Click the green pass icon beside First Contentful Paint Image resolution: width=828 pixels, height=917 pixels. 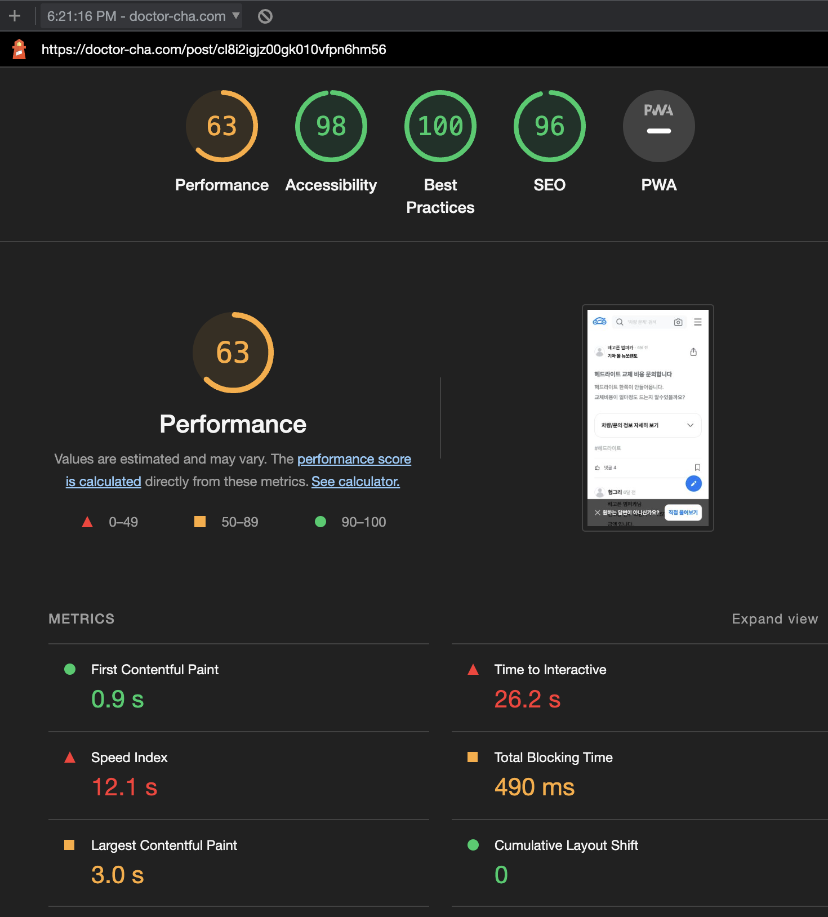[70, 669]
